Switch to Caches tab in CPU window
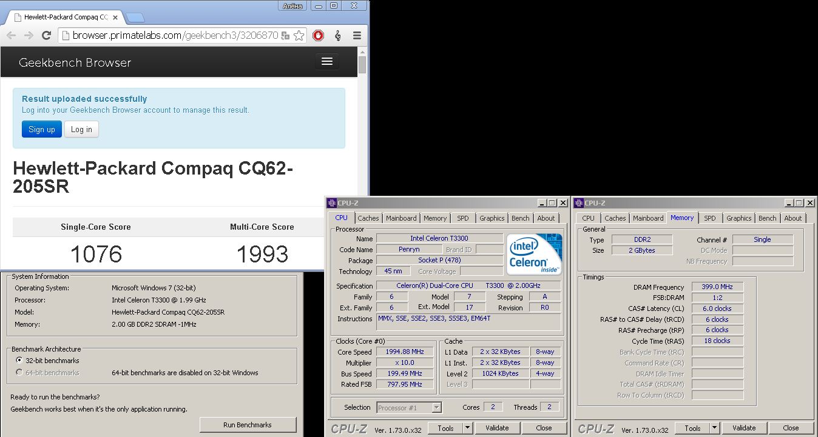Screen dimensions: 818x437 tap(368, 218)
